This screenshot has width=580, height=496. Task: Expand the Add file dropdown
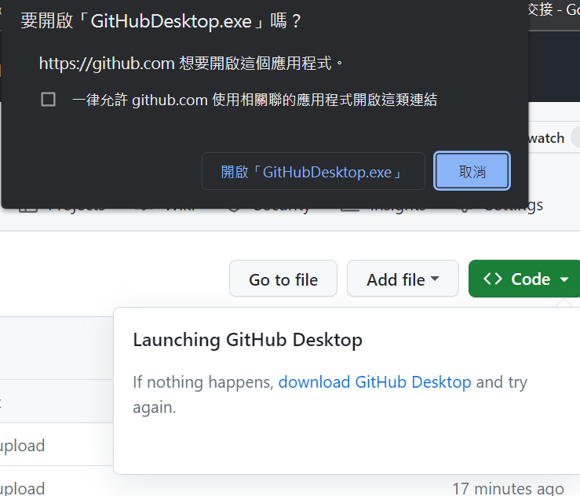pyautogui.click(x=403, y=279)
